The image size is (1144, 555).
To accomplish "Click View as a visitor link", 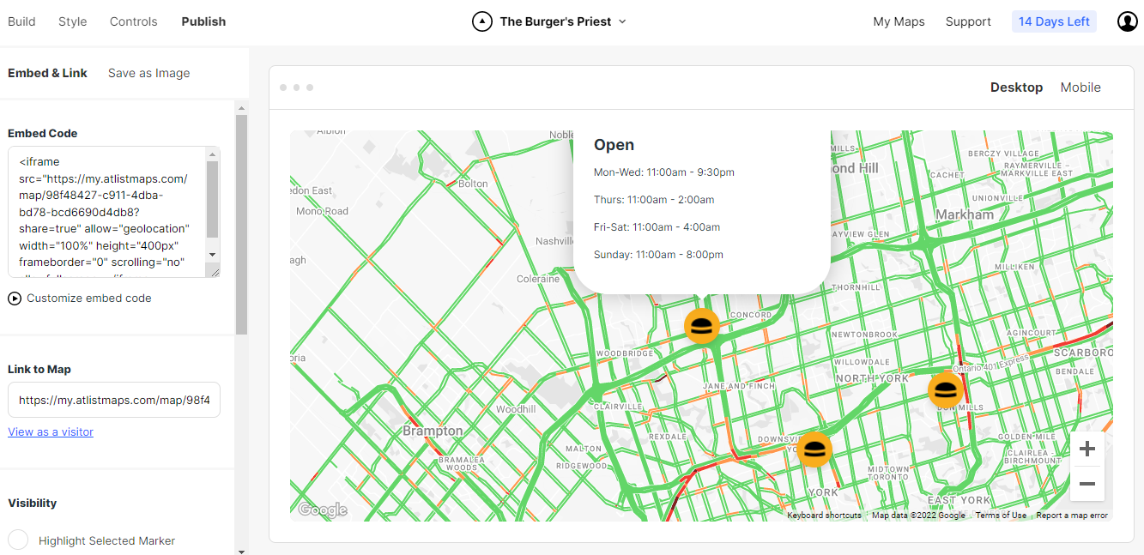I will 51,431.
